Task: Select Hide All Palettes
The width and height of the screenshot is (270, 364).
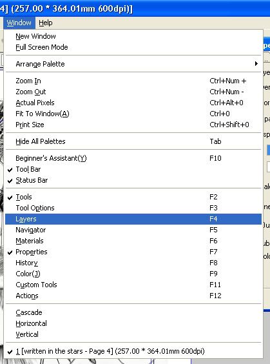Action: (x=133, y=141)
